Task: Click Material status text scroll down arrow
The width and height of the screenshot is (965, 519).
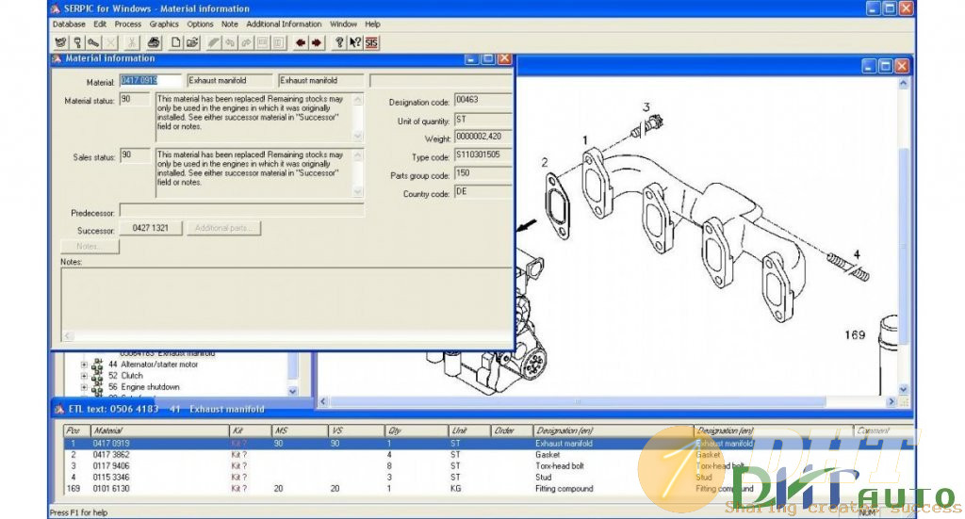Action: (x=358, y=136)
